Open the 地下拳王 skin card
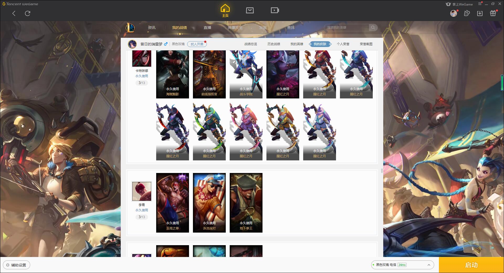 (246, 203)
